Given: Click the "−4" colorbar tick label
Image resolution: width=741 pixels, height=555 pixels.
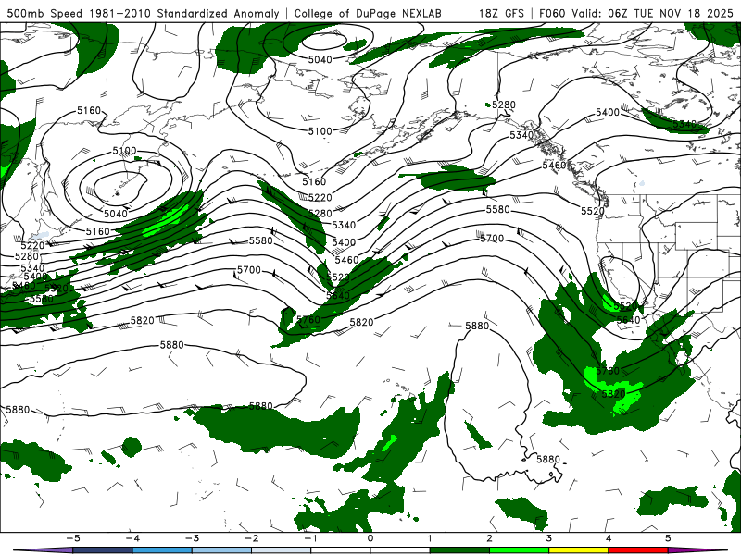Looking at the screenshot, I should (132, 538).
